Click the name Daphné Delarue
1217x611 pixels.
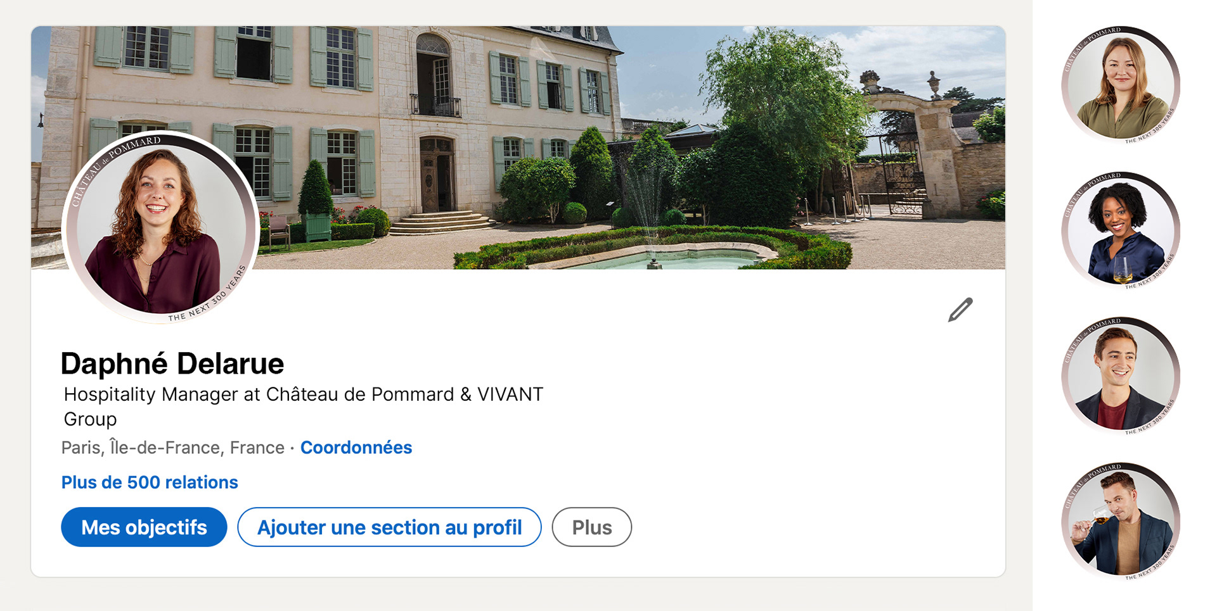coord(172,364)
